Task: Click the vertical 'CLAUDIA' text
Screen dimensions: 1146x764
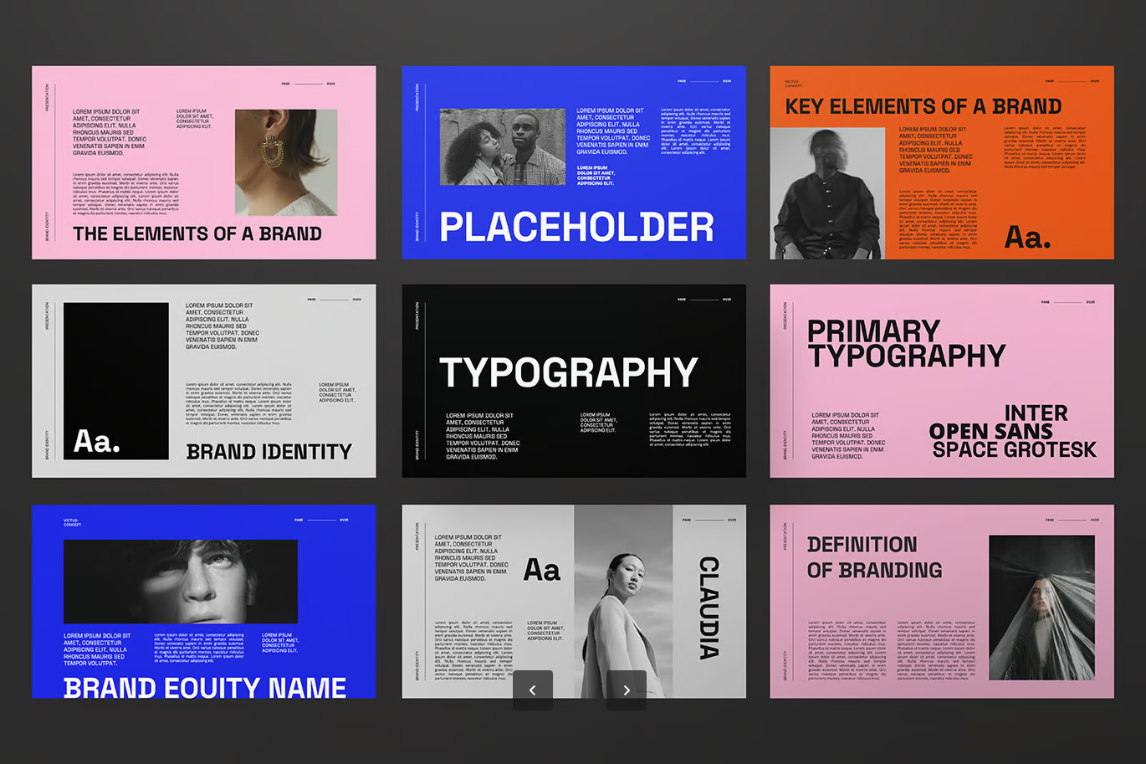Action: (709, 608)
